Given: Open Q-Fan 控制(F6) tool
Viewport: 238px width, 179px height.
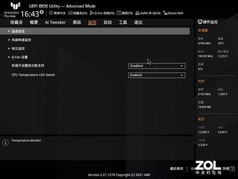Looking at the screenshot, I should [x=102, y=13].
